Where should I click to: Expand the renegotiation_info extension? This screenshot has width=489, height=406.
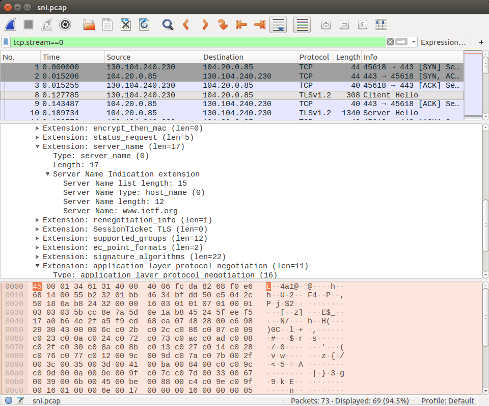pos(37,220)
